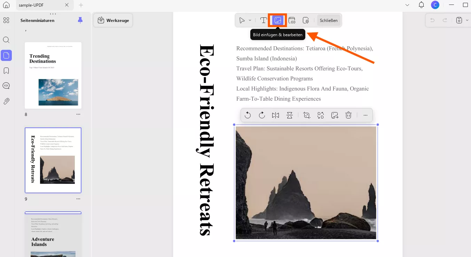Flip the image vertically
This screenshot has width=471, height=257.
(x=290, y=115)
